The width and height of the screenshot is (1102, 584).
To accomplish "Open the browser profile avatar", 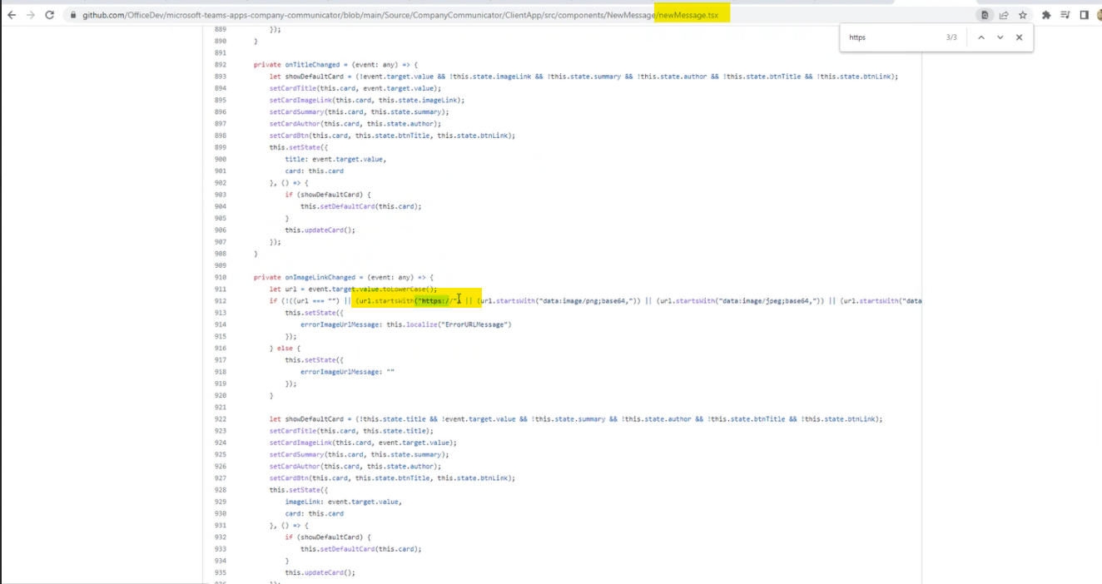I will pos(1099,14).
